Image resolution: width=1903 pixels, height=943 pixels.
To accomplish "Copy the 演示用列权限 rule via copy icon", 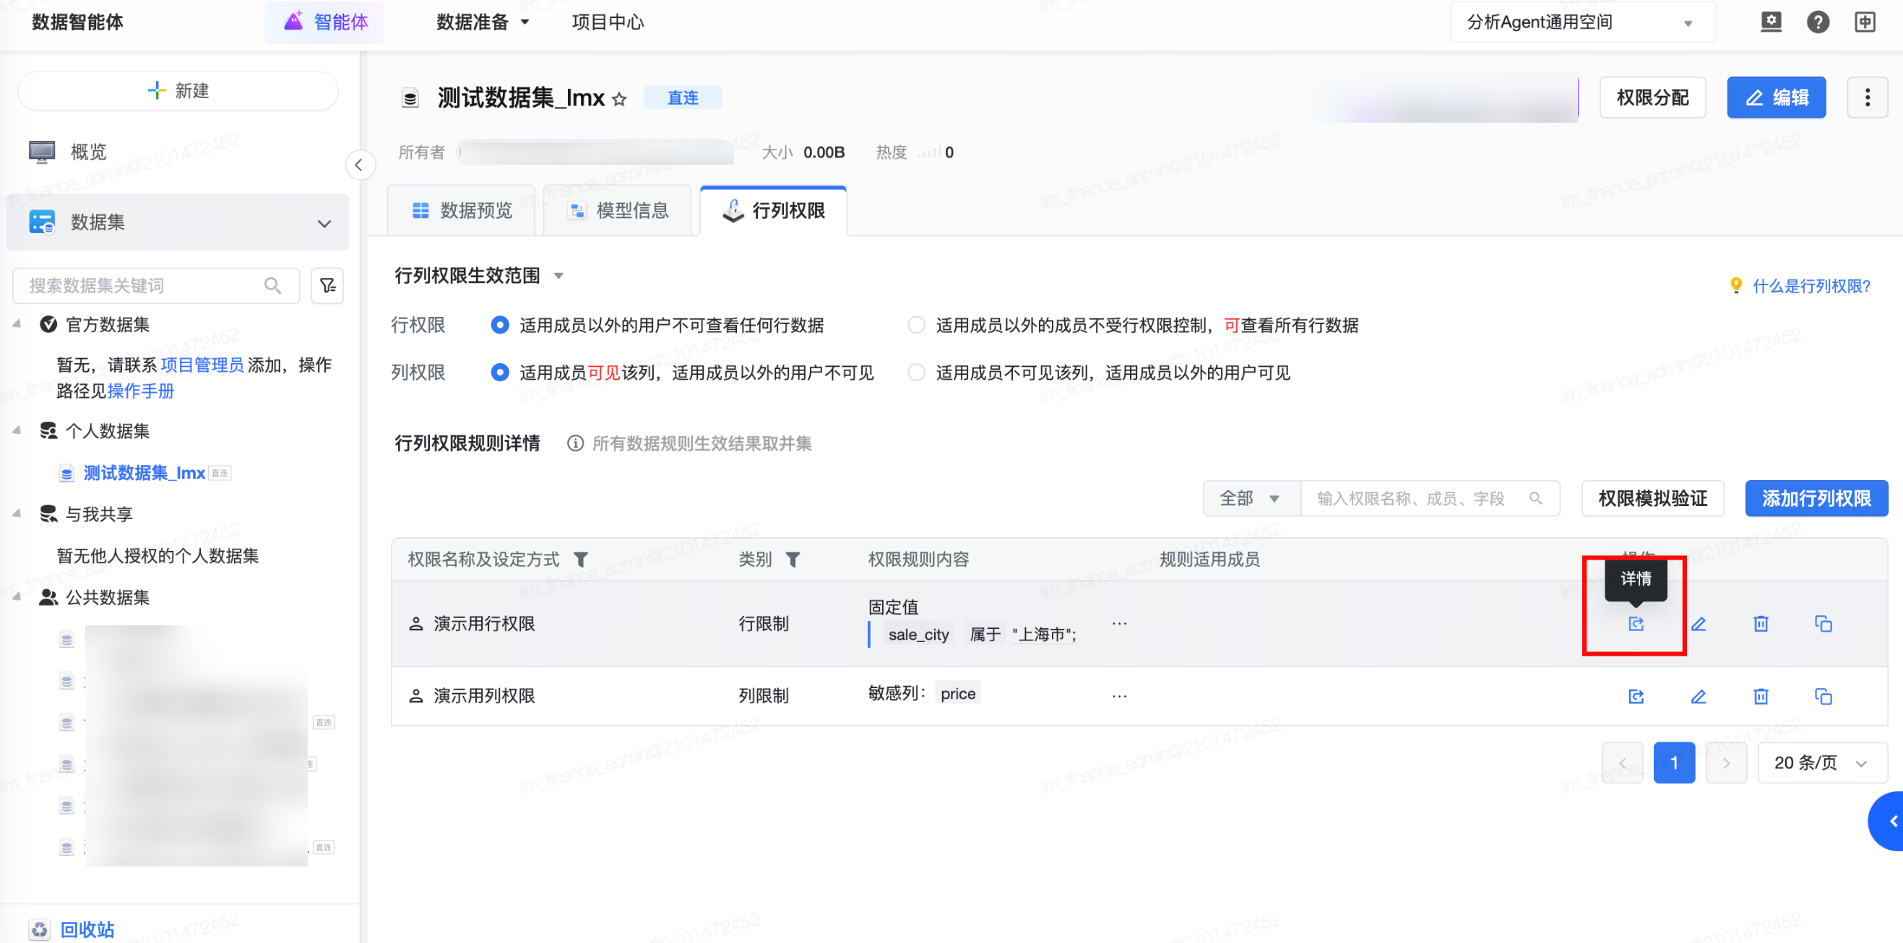I will [1823, 696].
